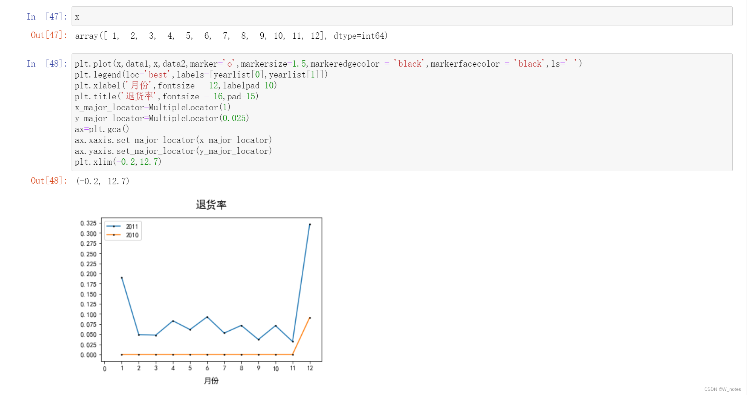Select the 'In [47]:' prompt label
This screenshot has width=747, height=395.
47,17
